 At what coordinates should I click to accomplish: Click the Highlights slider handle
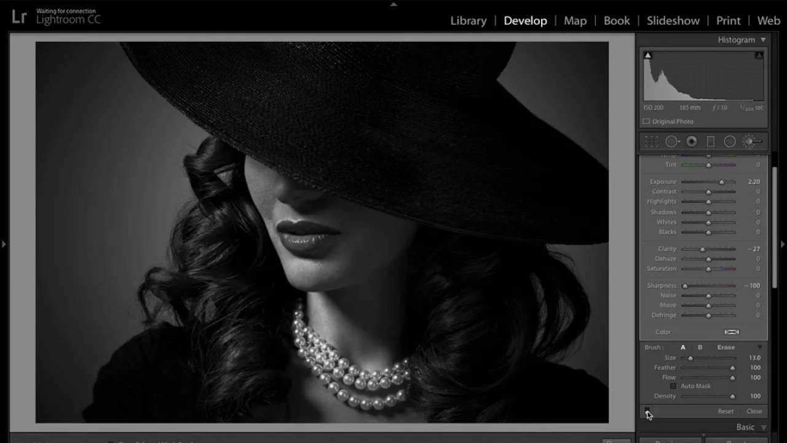click(708, 202)
